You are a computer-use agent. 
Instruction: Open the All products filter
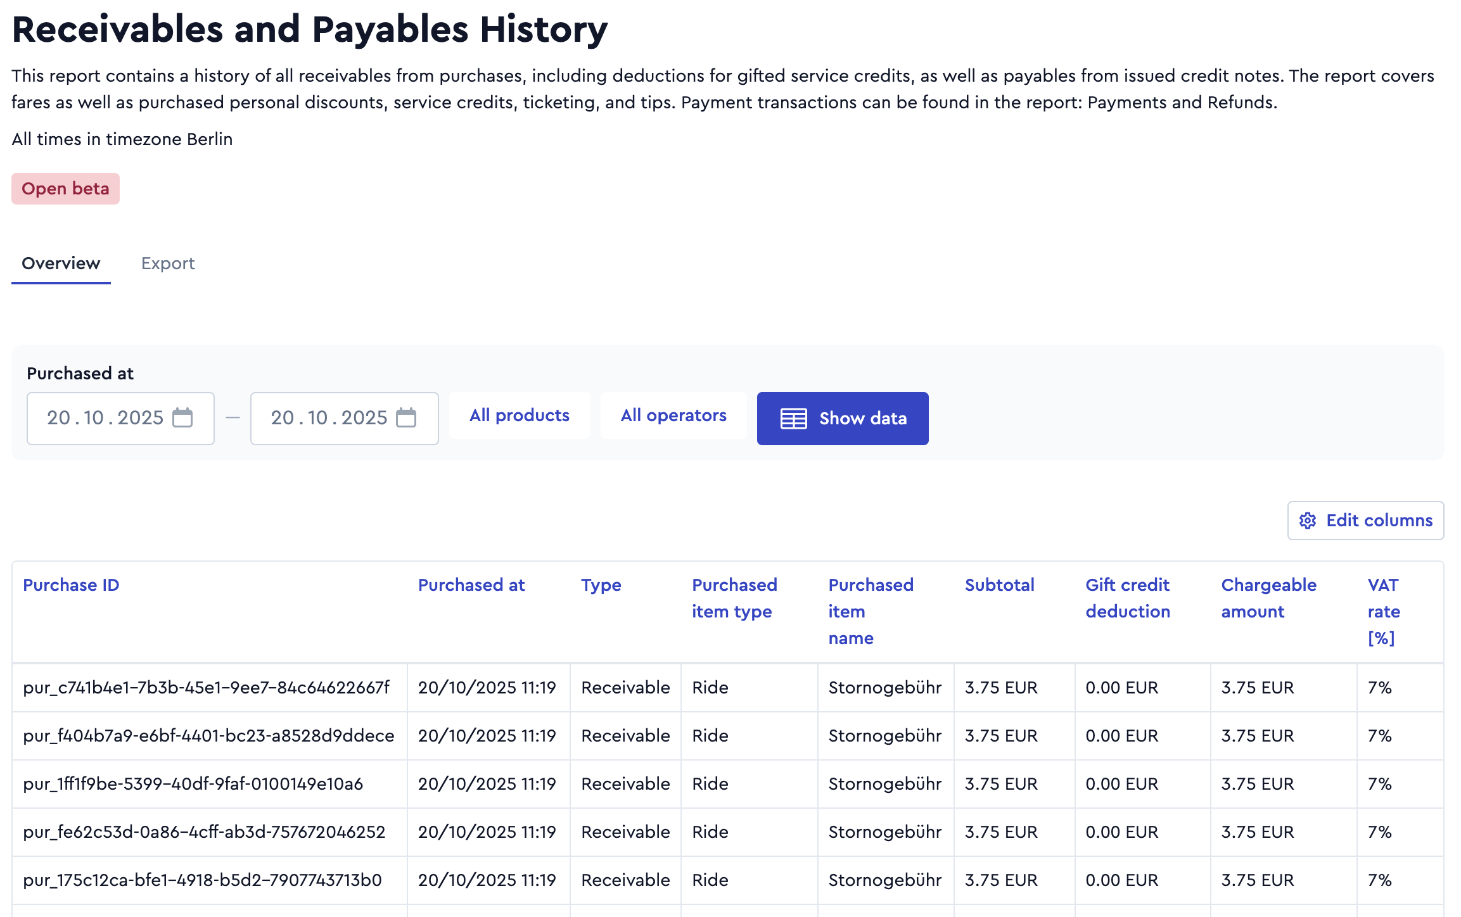[x=520, y=415]
